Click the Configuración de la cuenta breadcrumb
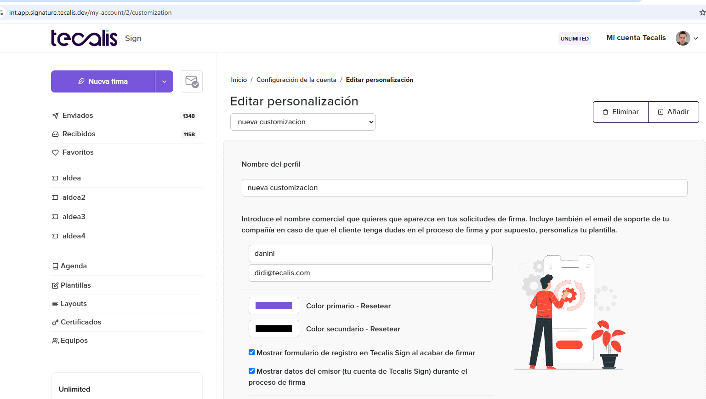Viewport: 706px width, 399px height. click(x=296, y=80)
